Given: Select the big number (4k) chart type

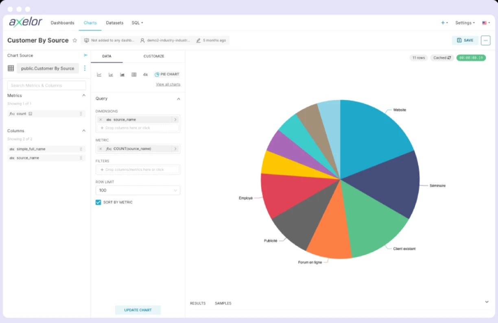Looking at the screenshot, I should click(145, 74).
